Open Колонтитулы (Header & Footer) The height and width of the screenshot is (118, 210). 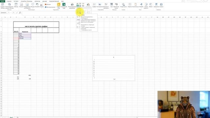pos(136,5)
